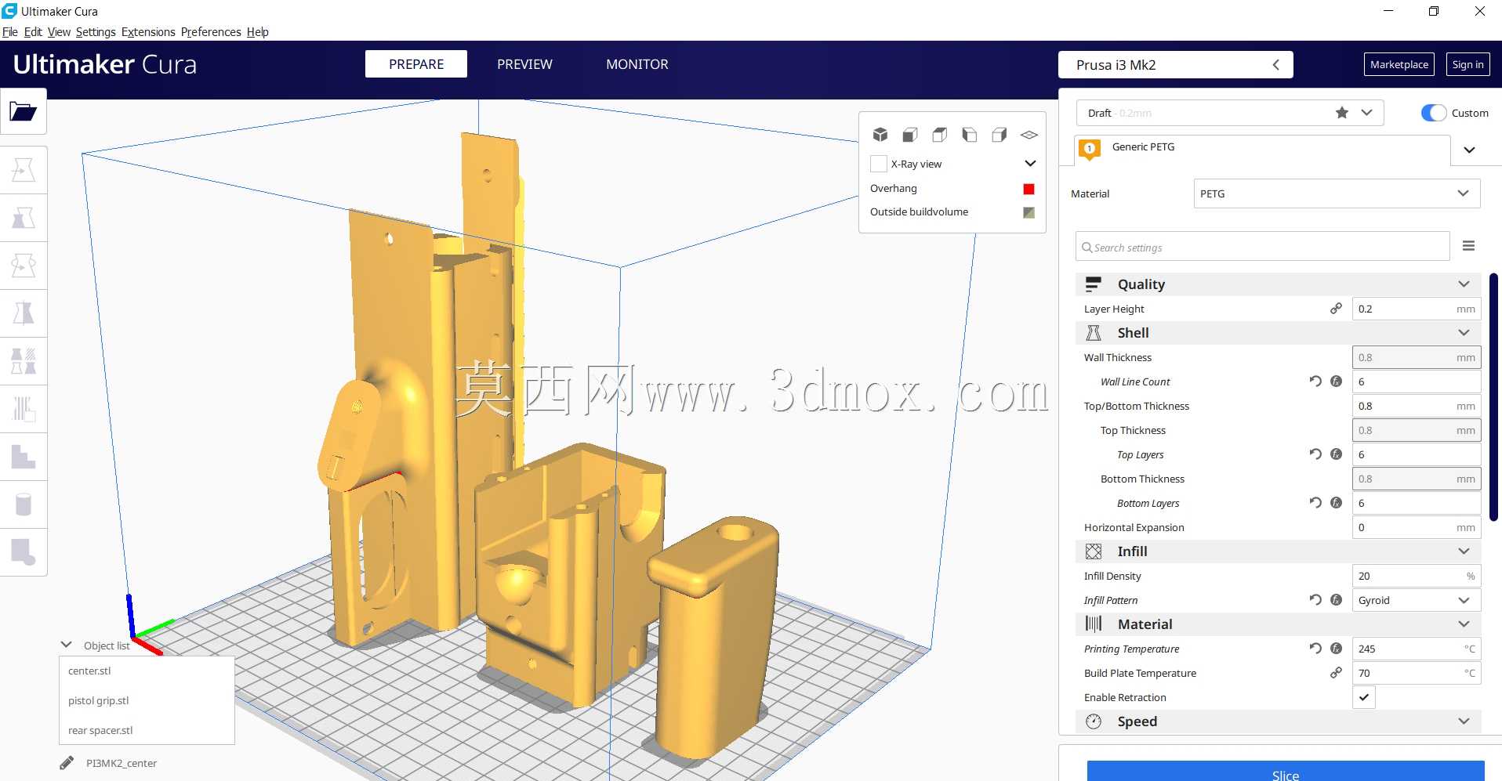Viewport: 1502px width, 781px height.
Task: Switch to left side view icon
Action: (970, 135)
